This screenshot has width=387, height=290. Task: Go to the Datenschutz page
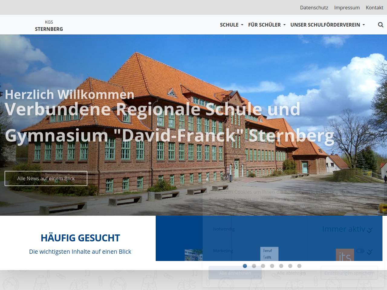(314, 8)
